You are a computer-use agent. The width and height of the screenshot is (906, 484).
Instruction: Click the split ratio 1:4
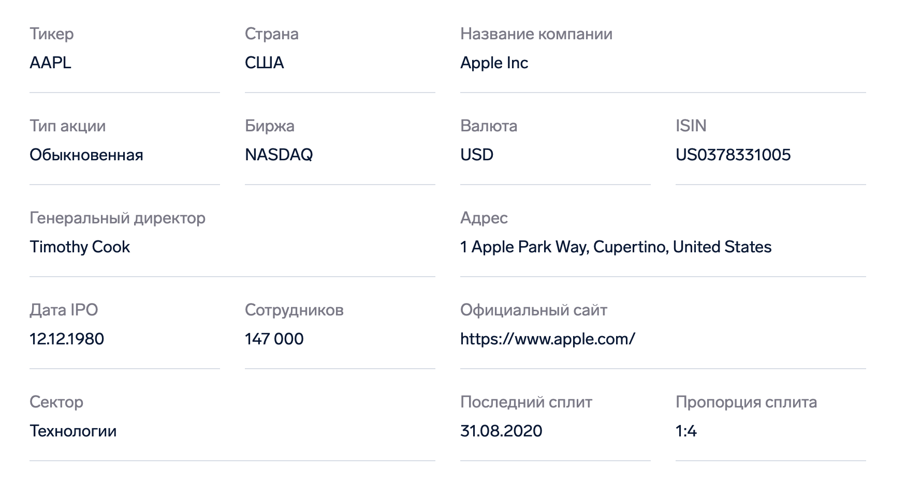[x=686, y=431]
